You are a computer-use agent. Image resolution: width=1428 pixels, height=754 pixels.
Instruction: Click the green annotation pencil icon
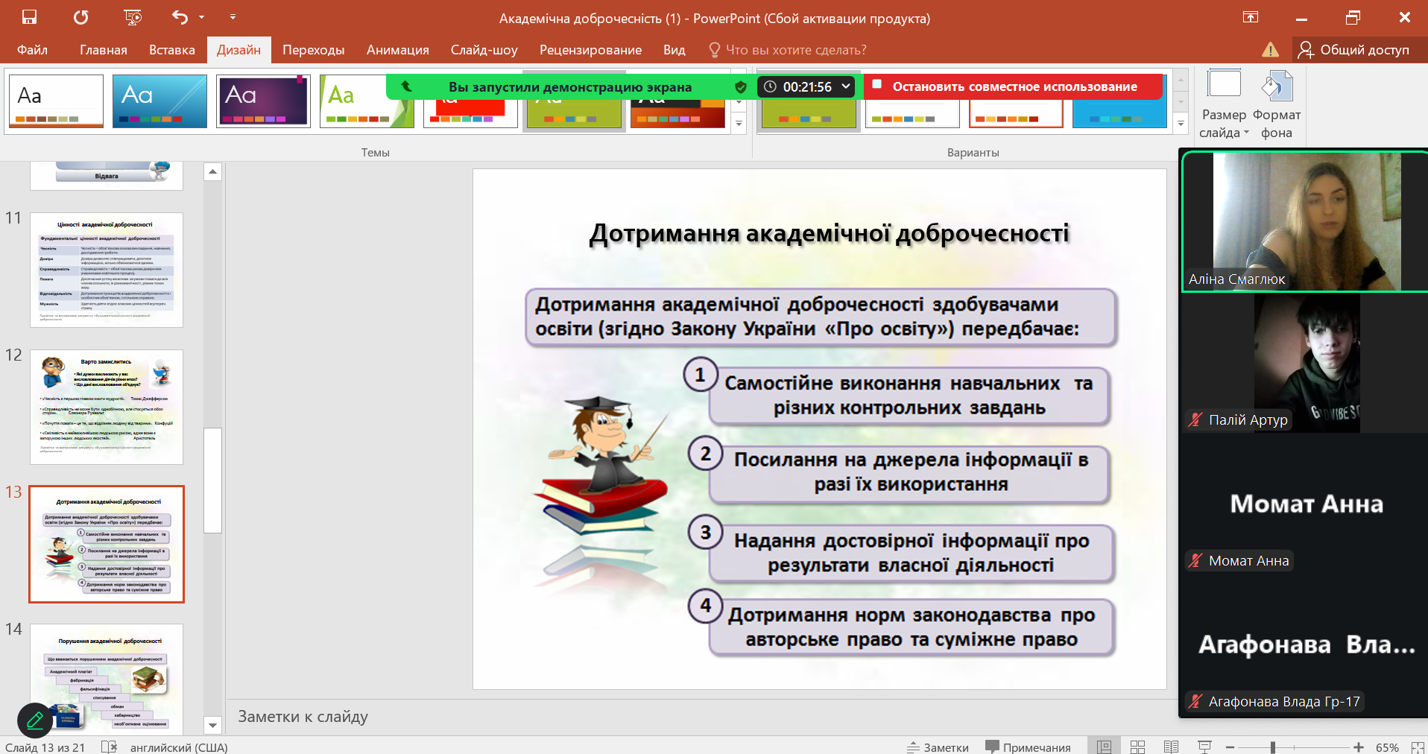pos(35,720)
